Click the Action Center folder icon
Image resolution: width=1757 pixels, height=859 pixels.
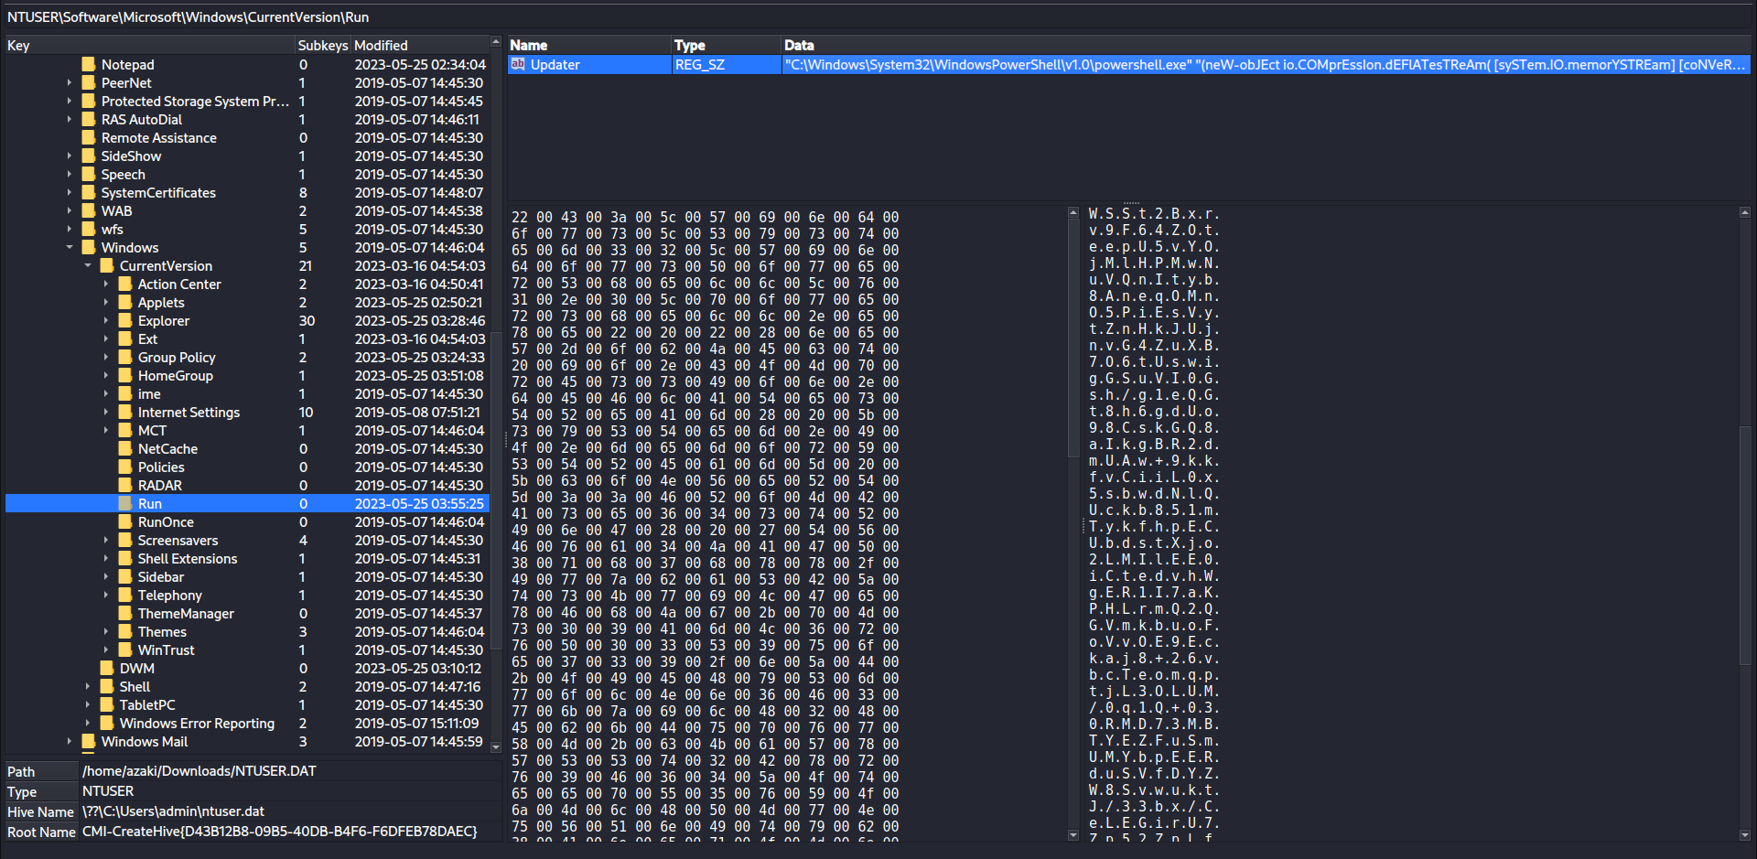tap(125, 284)
